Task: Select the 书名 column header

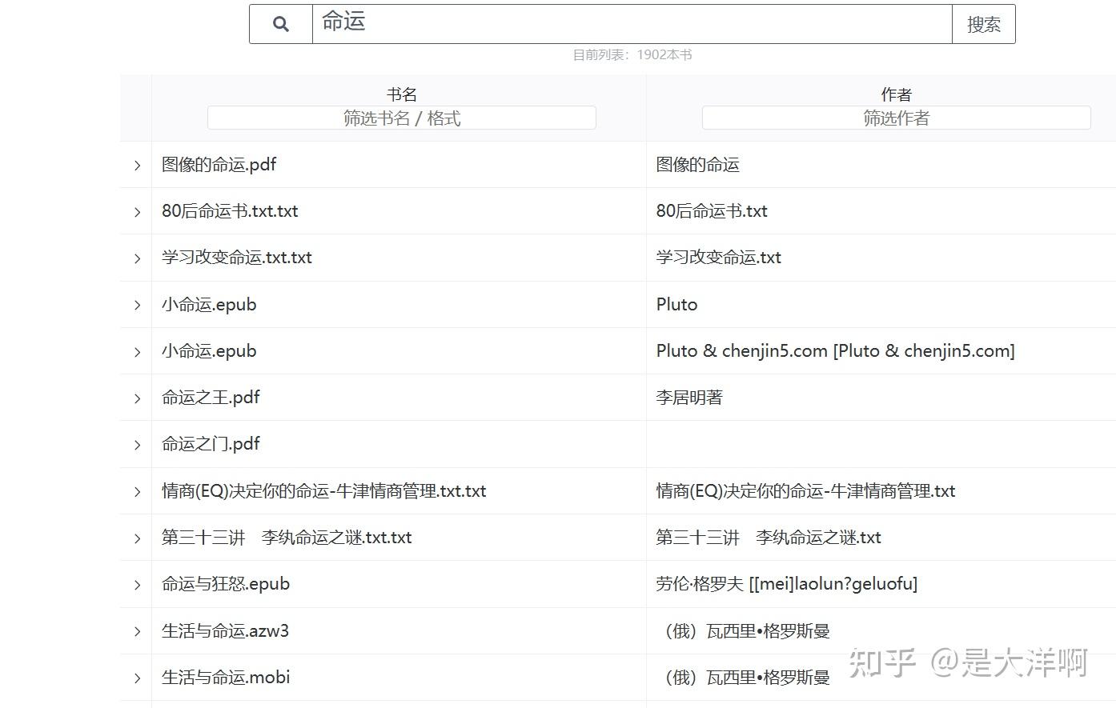Action: coord(401,94)
